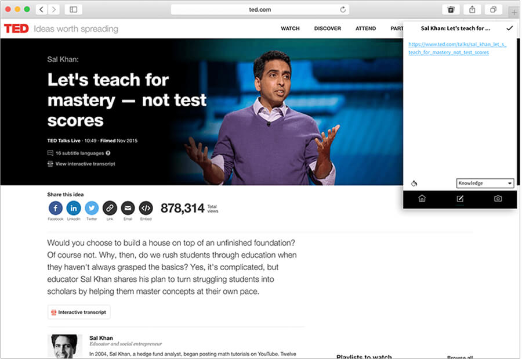This screenshot has width=522, height=359.
Task: Share this talk by Email icon
Action: coord(128,208)
